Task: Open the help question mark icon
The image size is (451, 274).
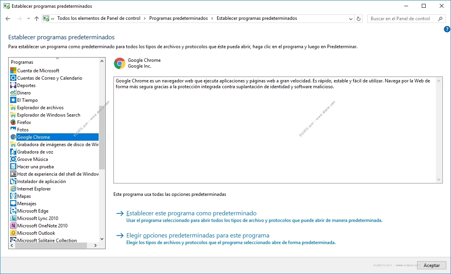Action: [x=447, y=29]
